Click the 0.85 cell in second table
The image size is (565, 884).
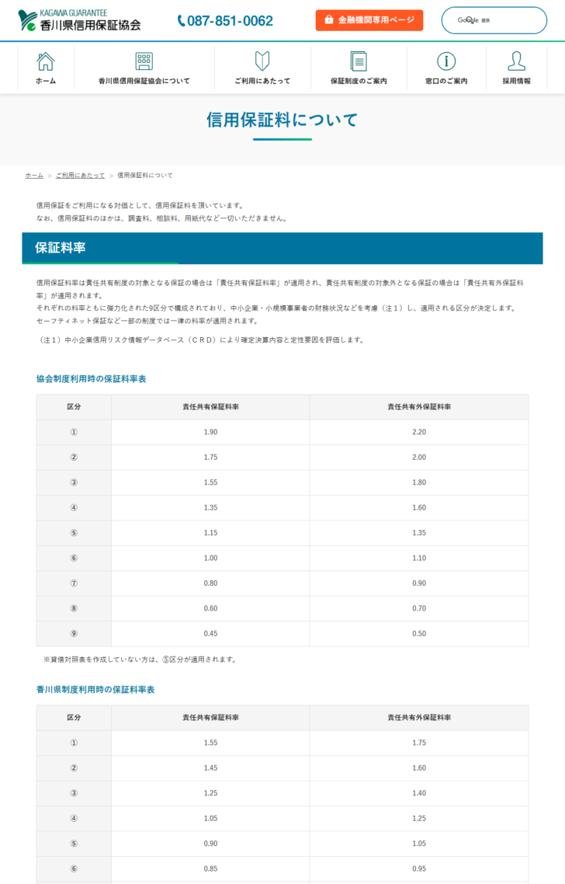click(210, 868)
